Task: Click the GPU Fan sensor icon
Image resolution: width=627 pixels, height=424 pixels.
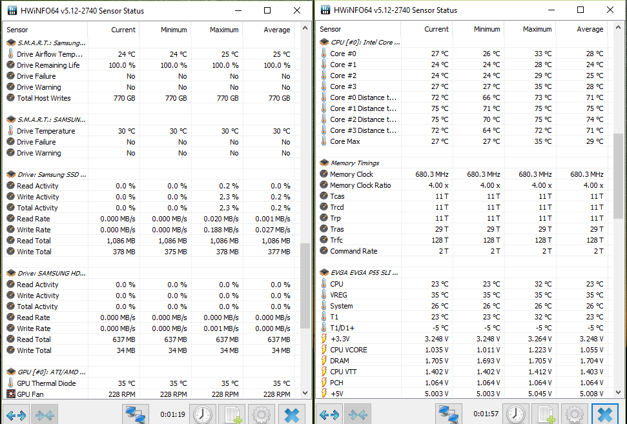Action: pos(11,394)
